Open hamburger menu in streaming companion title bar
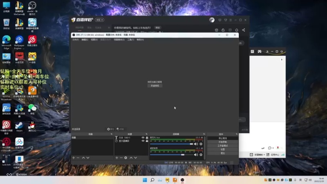Image resolution: width=327 pixels, height=184 pixels. (231, 20)
